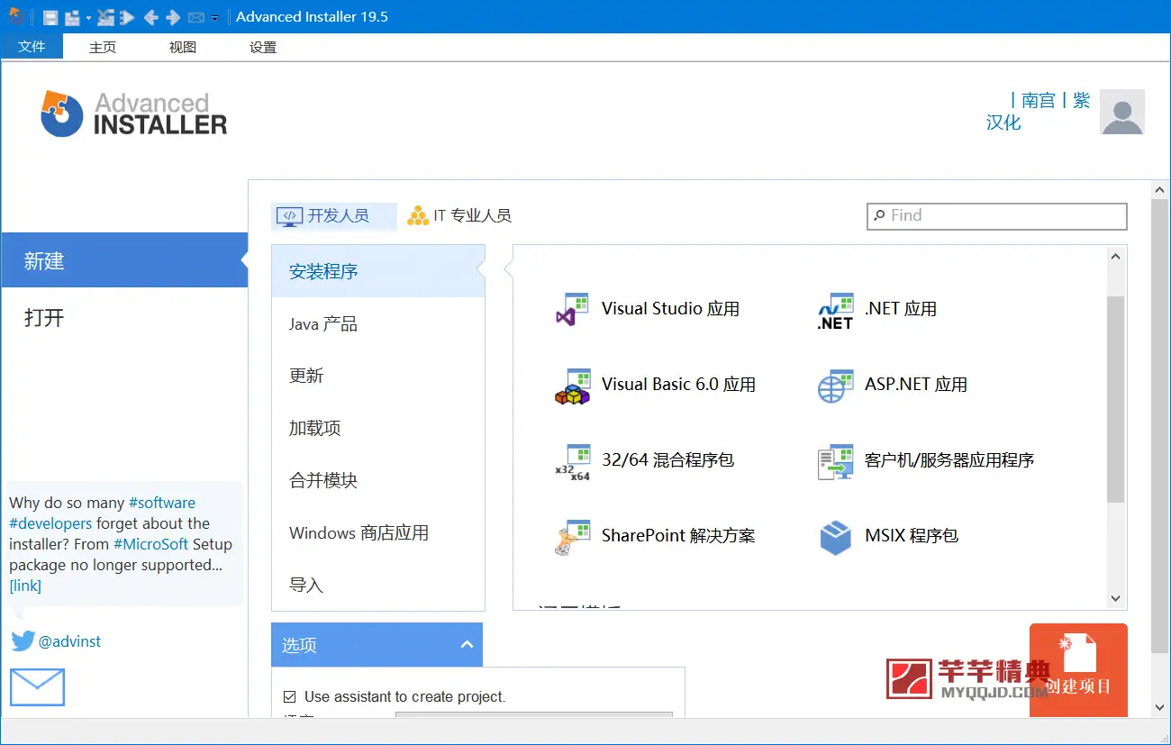This screenshot has height=745, width=1171.
Task: Open the 设置 ribbon tab
Action: pyautogui.click(x=261, y=47)
